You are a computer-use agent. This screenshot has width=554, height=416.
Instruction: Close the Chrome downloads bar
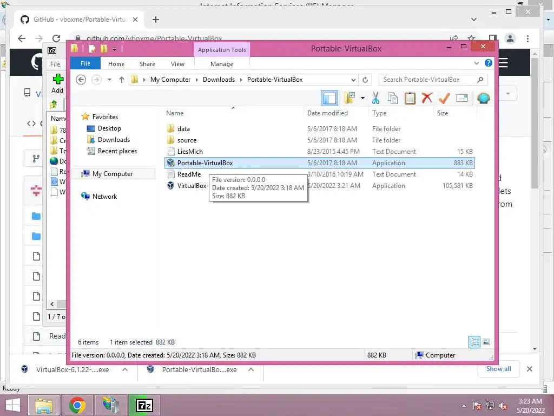click(x=529, y=369)
